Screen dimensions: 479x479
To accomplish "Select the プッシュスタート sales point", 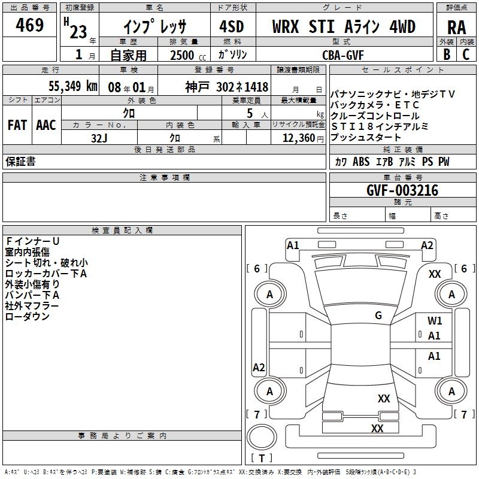I will (x=365, y=138).
